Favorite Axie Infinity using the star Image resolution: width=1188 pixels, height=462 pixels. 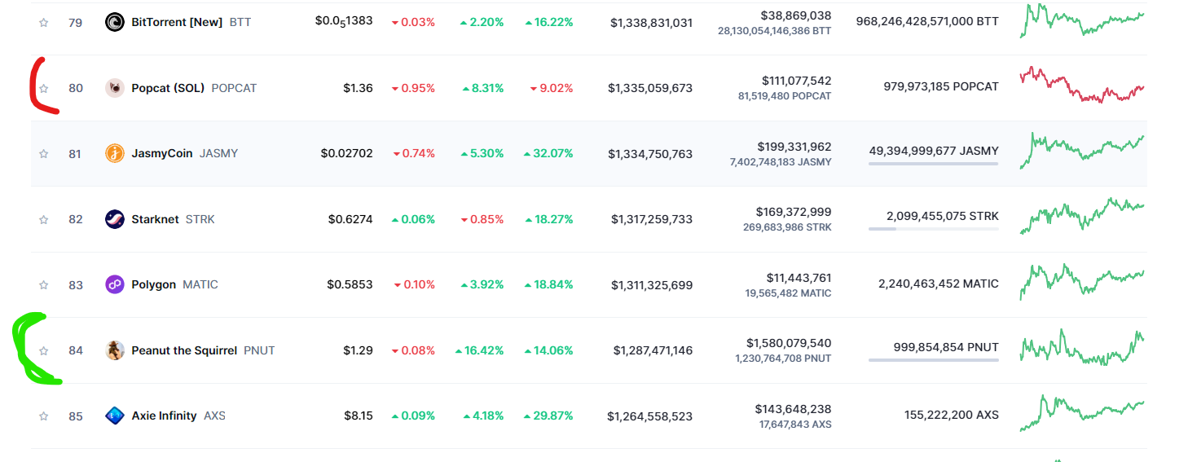(x=44, y=416)
